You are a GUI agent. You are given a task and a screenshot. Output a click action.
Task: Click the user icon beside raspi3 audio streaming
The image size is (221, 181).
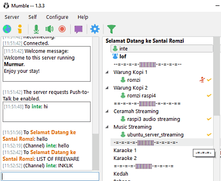pyautogui.click(x=123, y=119)
